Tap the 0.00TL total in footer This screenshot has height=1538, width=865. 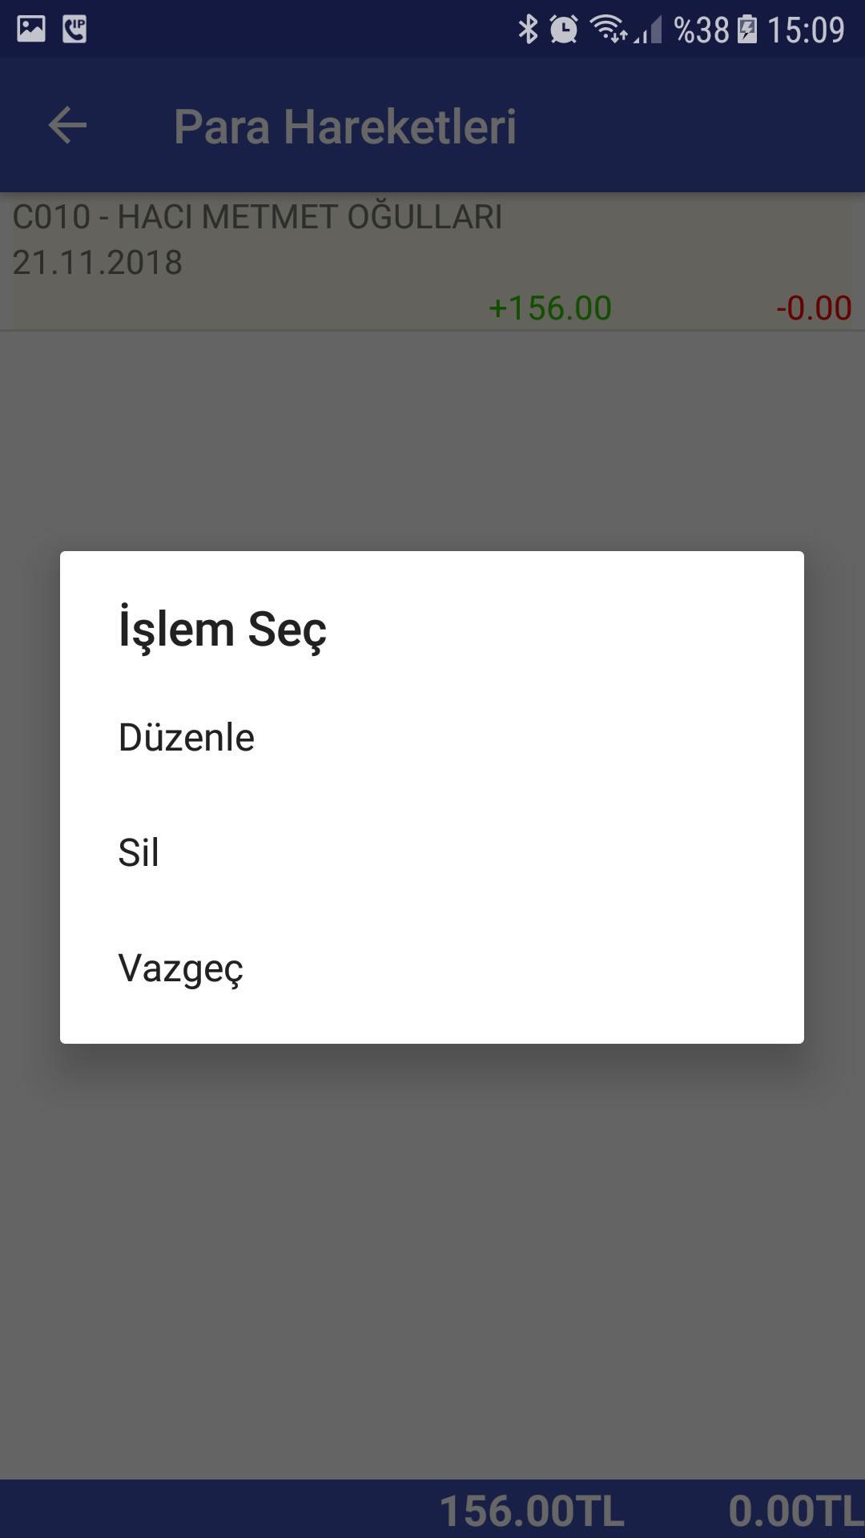tap(796, 1511)
